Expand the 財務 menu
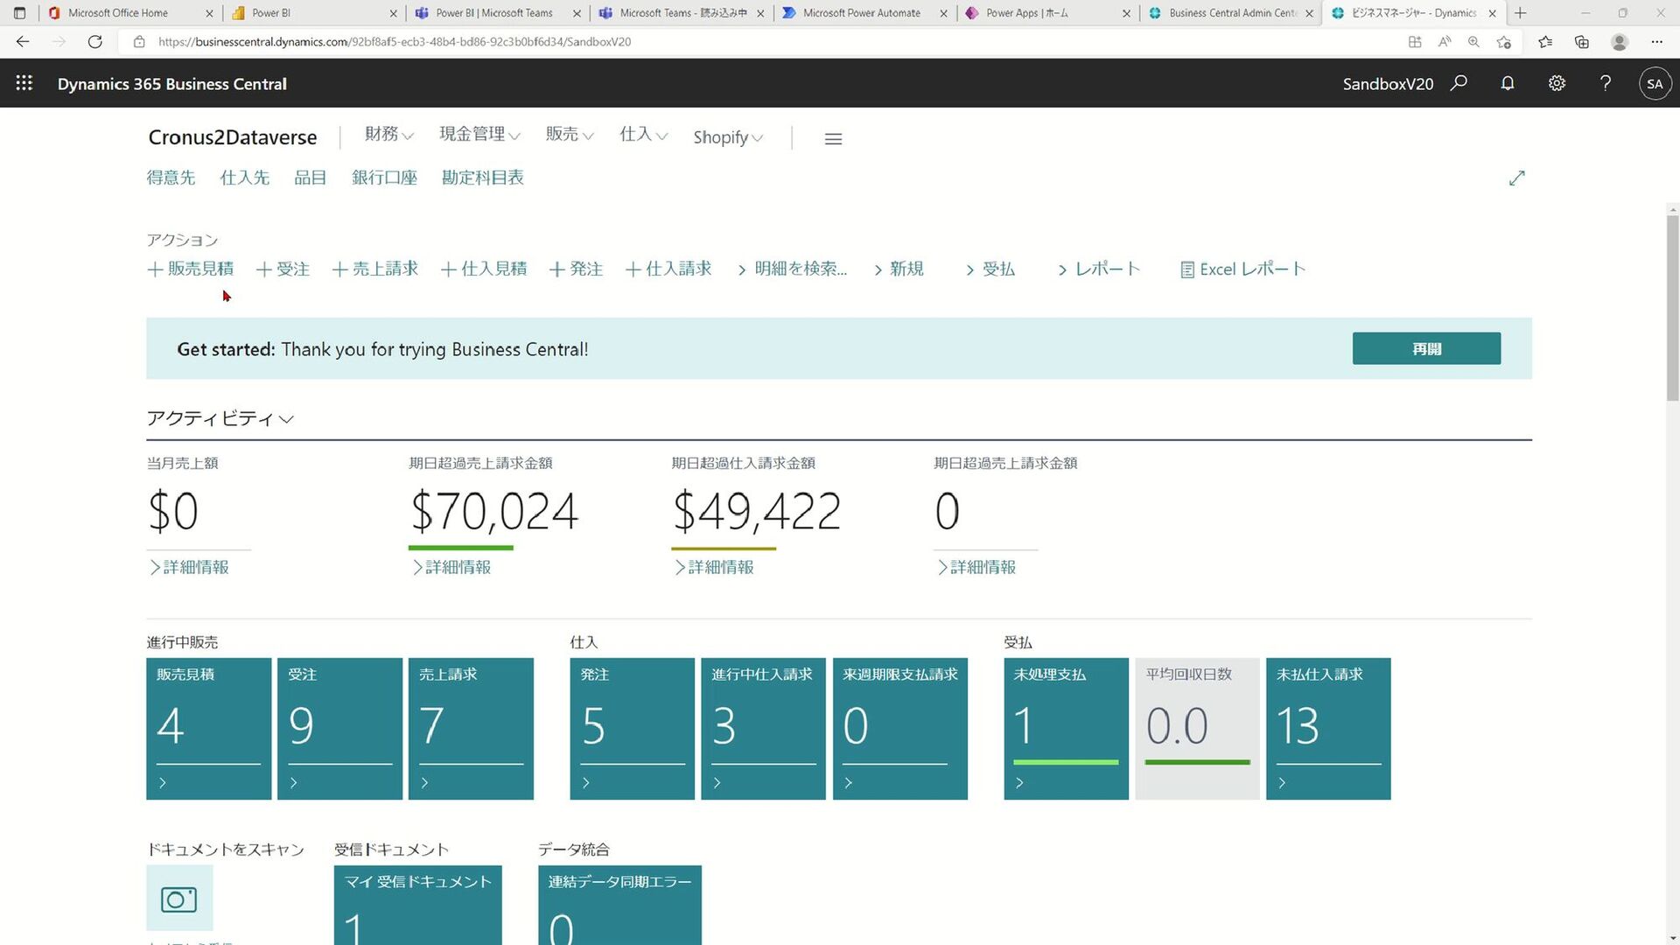 click(389, 134)
